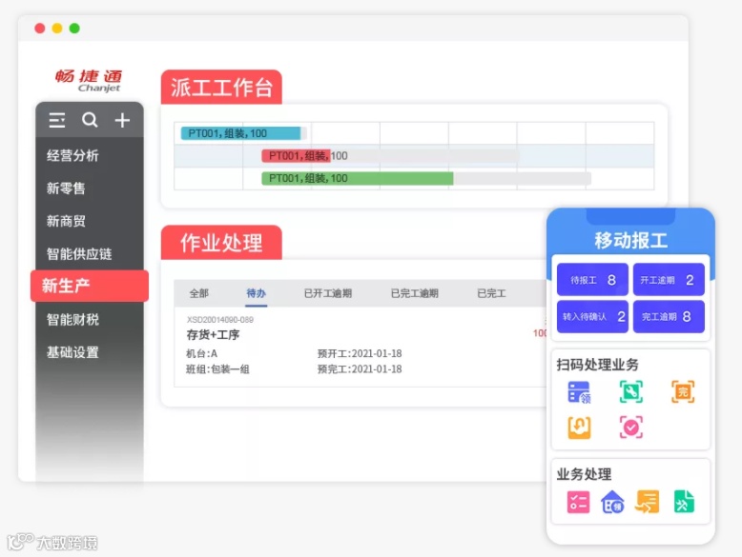
Task: Tap the pink checkmark scan icon
Action: click(x=630, y=428)
